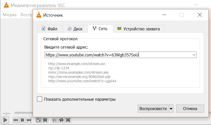Close the Источник dialog

coord(200,15)
